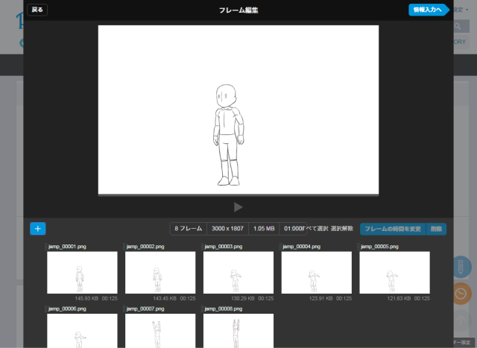Click 選択解除 to deselect frames
The height and width of the screenshot is (348, 477).
(x=342, y=229)
